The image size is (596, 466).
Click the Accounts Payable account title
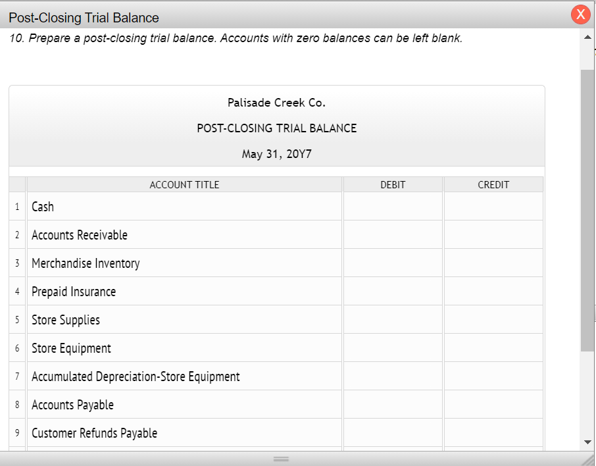pyautogui.click(x=72, y=405)
